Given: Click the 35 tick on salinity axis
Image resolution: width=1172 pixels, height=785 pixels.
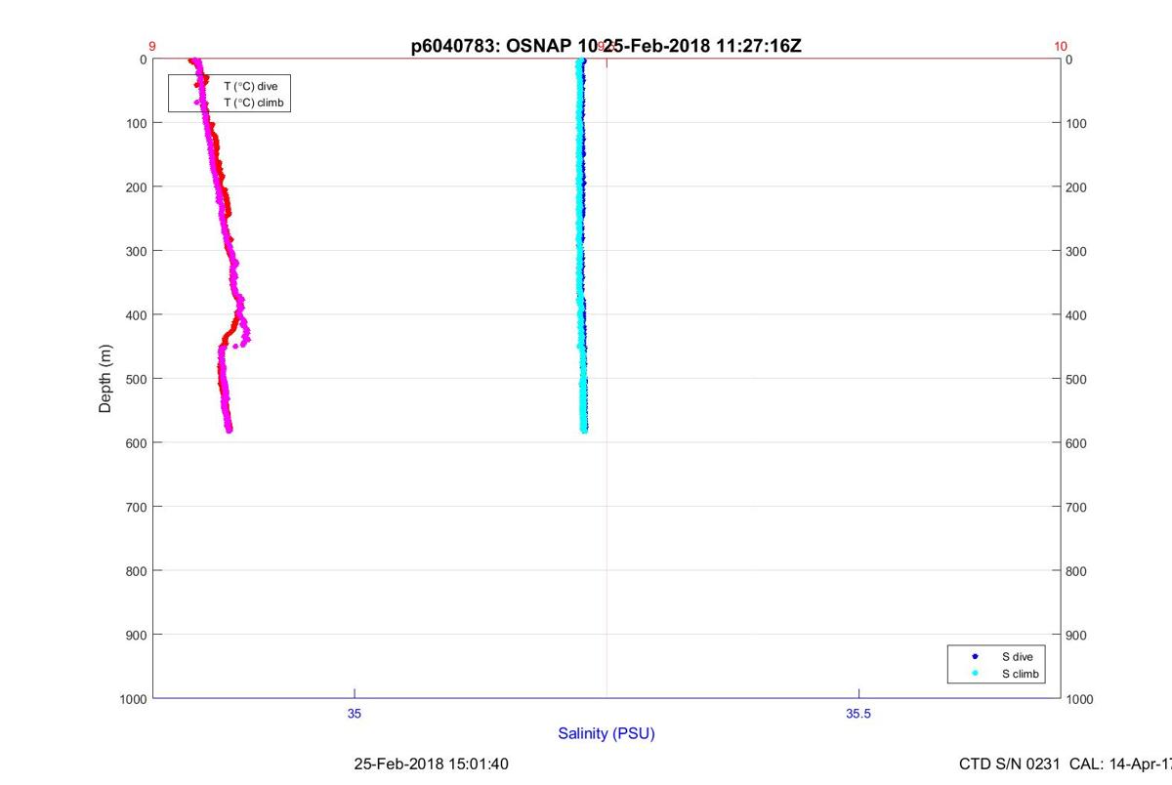Looking at the screenshot, I should click(x=355, y=714).
